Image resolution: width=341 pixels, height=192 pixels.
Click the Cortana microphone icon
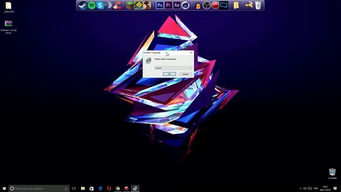pyautogui.click(x=66, y=188)
